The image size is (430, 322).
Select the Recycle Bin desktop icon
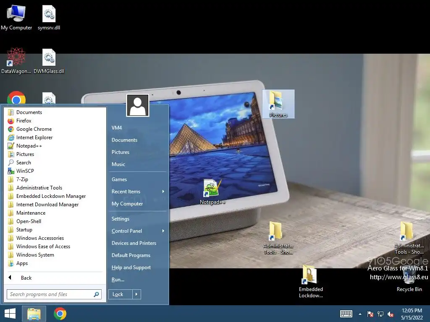tap(409, 279)
